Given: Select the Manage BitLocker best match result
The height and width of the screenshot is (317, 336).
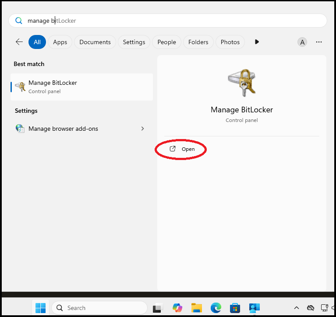Looking at the screenshot, I should [x=81, y=87].
